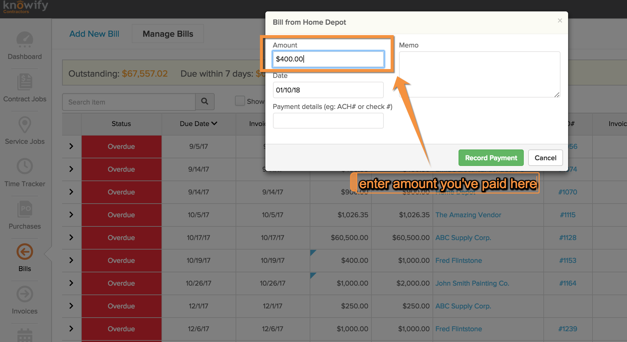Image resolution: width=627 pixels, height=342 pixels.
Task: Click the Status column header
Action: point(121,124)
